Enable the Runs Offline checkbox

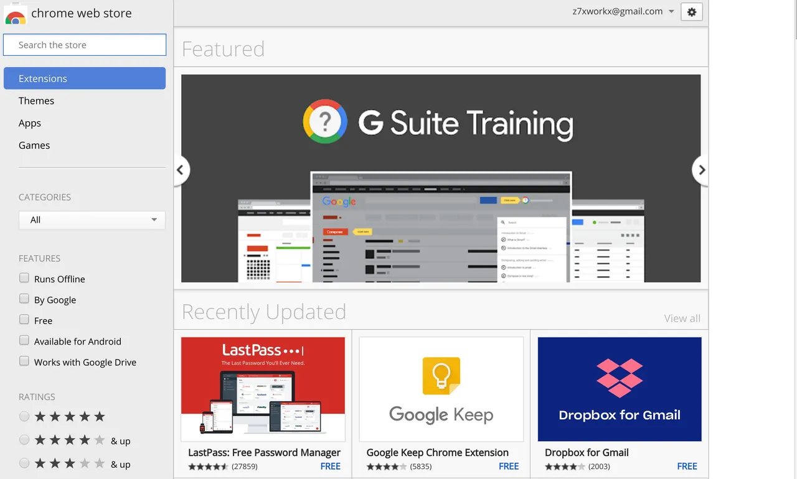pyautogui.click(x=24, y=278)
